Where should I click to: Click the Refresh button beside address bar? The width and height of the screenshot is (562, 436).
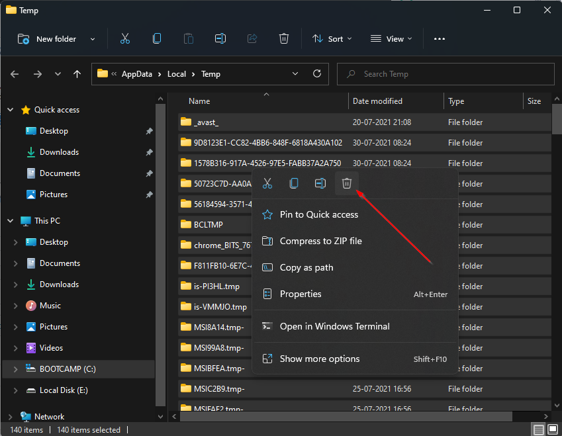(x=317, y=74)
